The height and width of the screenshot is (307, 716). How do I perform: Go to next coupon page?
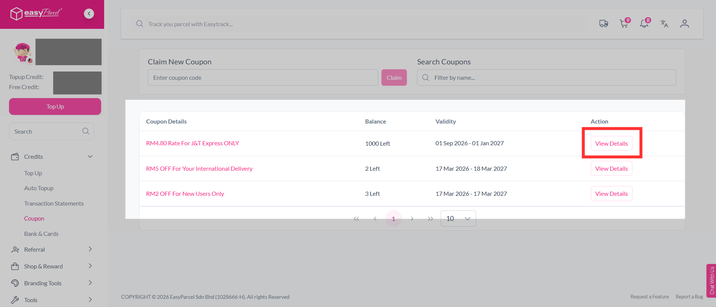point(412,219)
